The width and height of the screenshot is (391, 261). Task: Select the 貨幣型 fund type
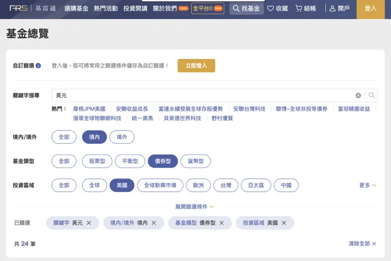coord(196,161)
